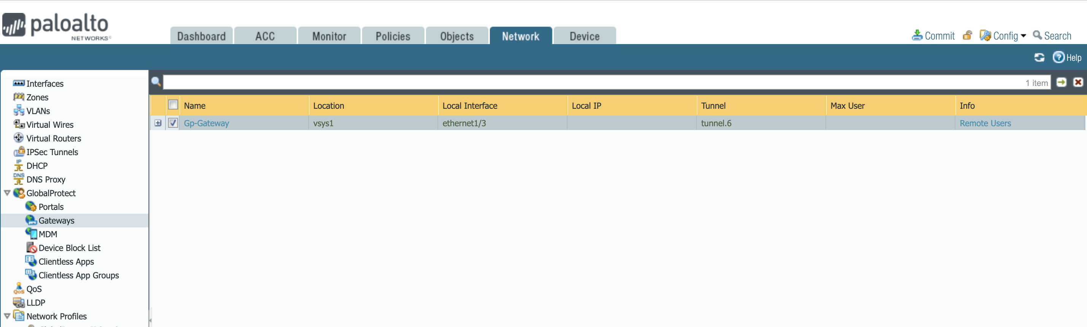
Task: Sort by the Local Interface column header
Action: click(x=503, y=105)
